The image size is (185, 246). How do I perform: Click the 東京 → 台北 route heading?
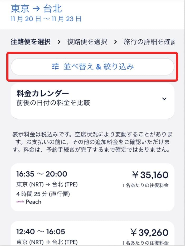36,8
